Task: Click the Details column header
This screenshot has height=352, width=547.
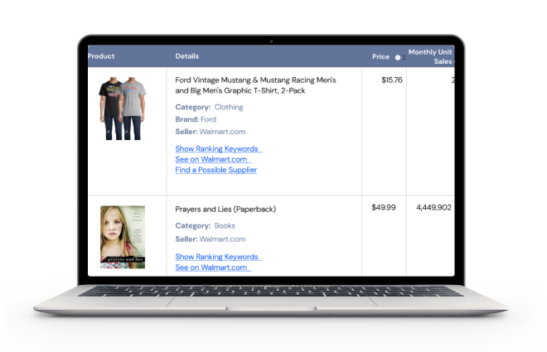Action: (x=187, y=56)
